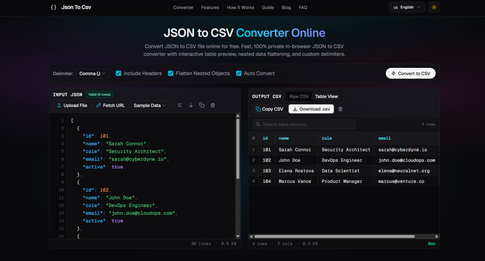485x261 pixels.
Task: Click editor scrollbar up arrow
Action: 238,116
